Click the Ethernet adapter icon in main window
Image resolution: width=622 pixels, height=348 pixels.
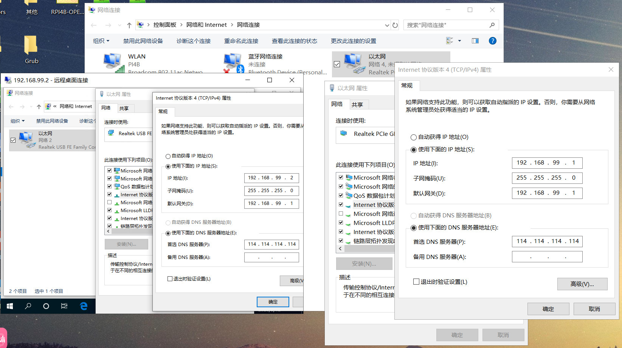[x=354, y=63]
